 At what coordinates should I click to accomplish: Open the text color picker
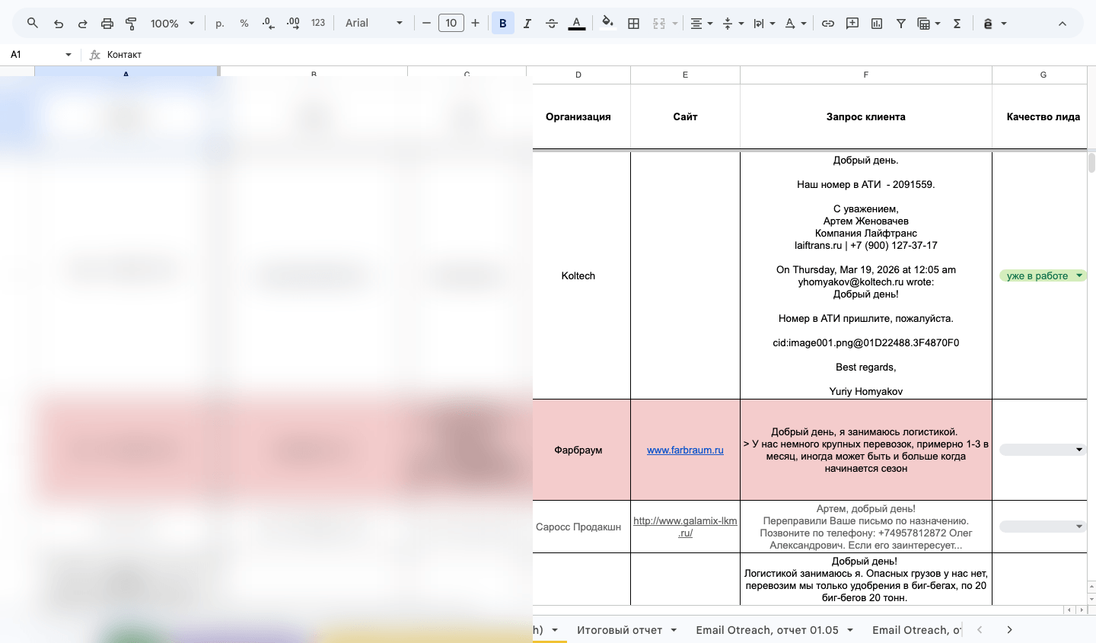tap(577, 24)
